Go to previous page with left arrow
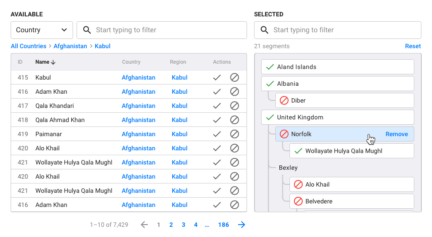 point(144,225)
